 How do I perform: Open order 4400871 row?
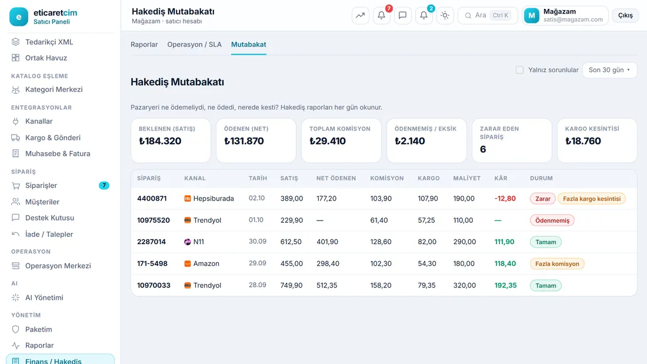[x=383, y=199]
